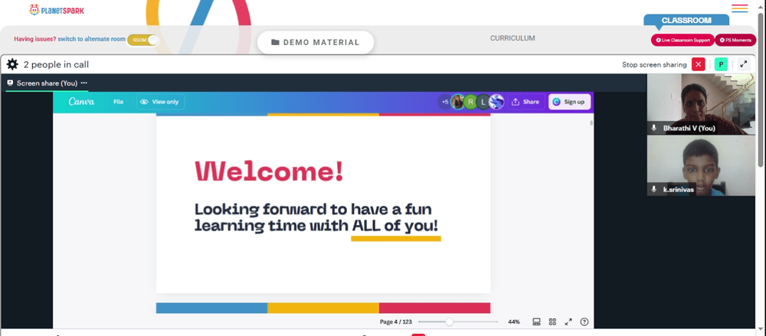Click Bharathi V (You) video tile
The image size is (766, 336).
point(701,104)
